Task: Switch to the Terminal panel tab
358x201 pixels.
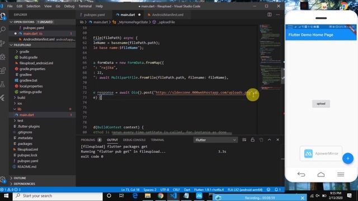Action: 157,140
